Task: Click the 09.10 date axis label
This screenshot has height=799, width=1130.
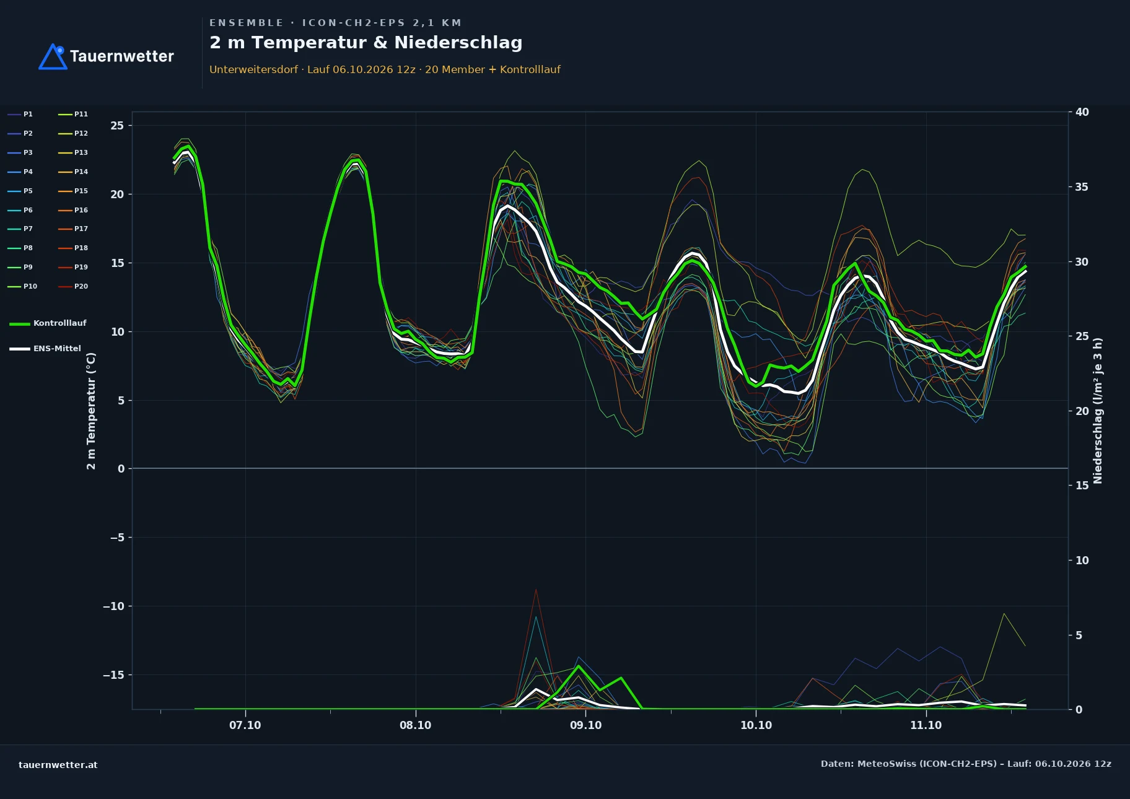Action: tap(585, 725)
